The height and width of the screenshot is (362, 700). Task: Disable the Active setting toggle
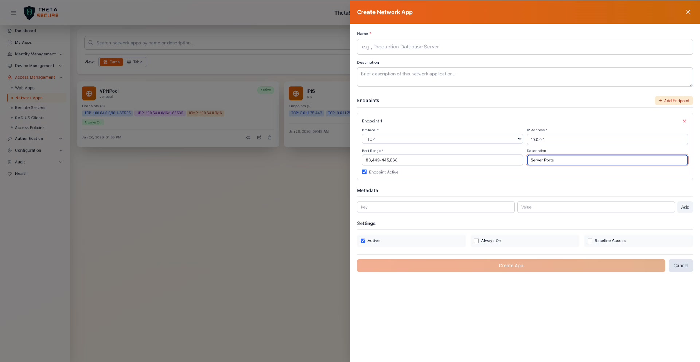click(363, 240)
